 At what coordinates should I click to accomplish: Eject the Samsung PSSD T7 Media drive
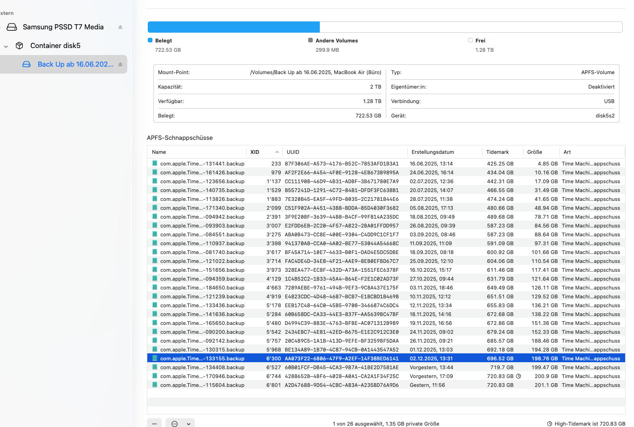point(120,27)
